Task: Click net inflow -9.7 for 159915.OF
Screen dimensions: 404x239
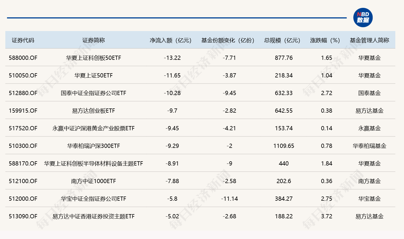Action: [172, 111]
